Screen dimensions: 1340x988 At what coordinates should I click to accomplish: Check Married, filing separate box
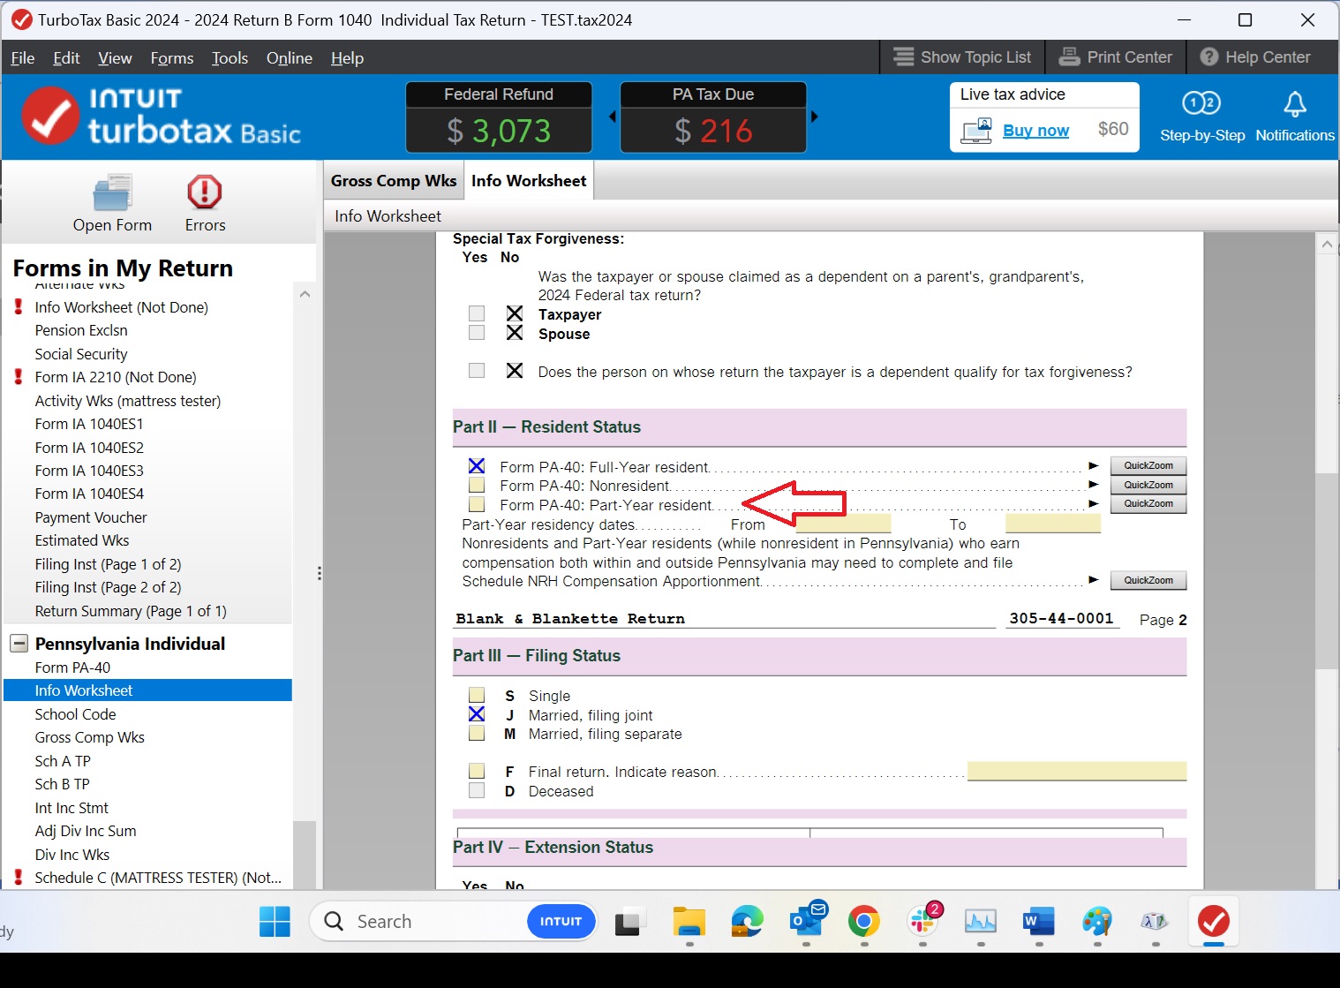(477, 734)
